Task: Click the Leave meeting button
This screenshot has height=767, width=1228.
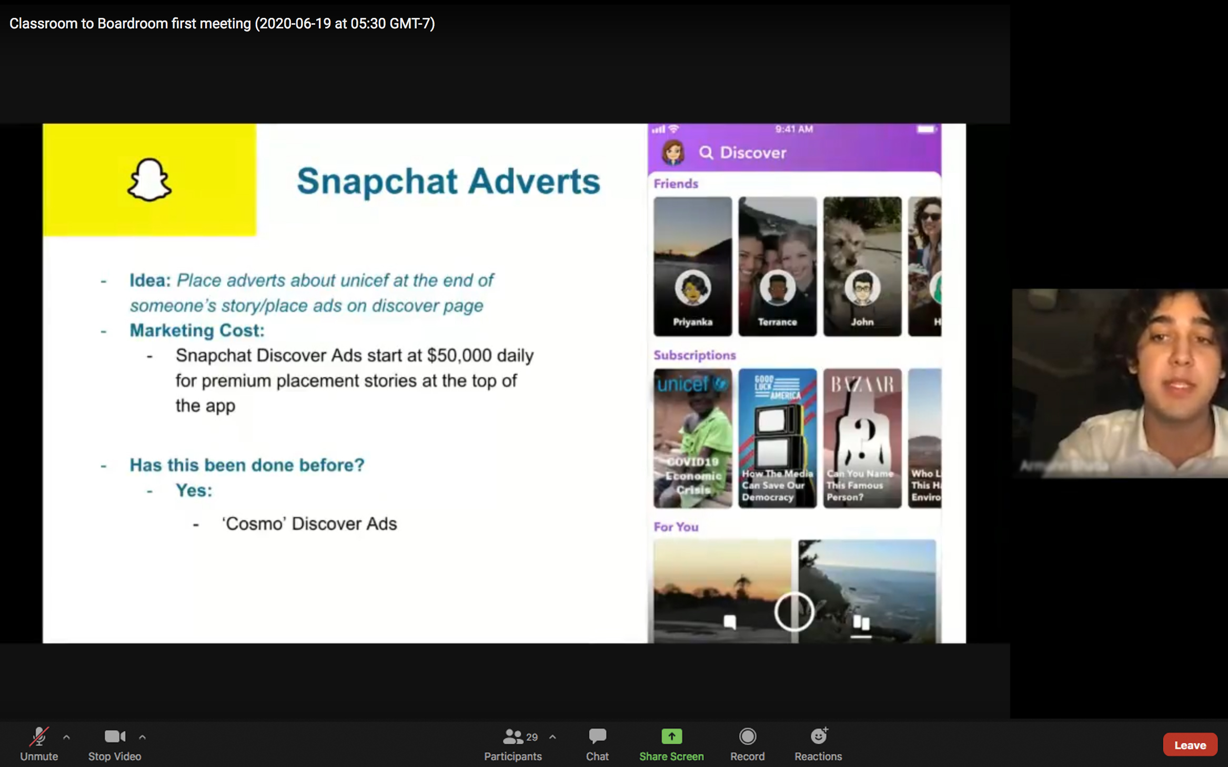Action: (x=1190, y=745)
